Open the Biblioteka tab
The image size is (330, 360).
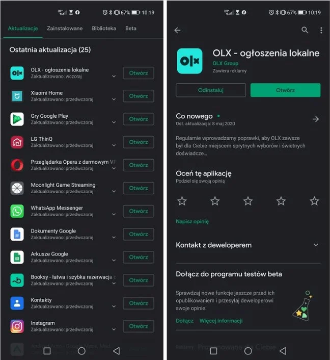coord(104,29)
